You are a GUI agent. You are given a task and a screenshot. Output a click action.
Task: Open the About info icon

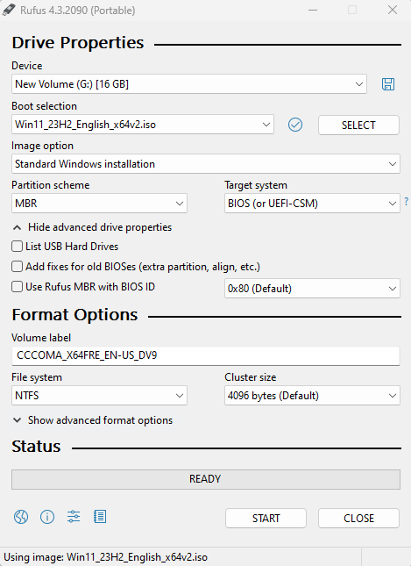[x=47, y=517]
